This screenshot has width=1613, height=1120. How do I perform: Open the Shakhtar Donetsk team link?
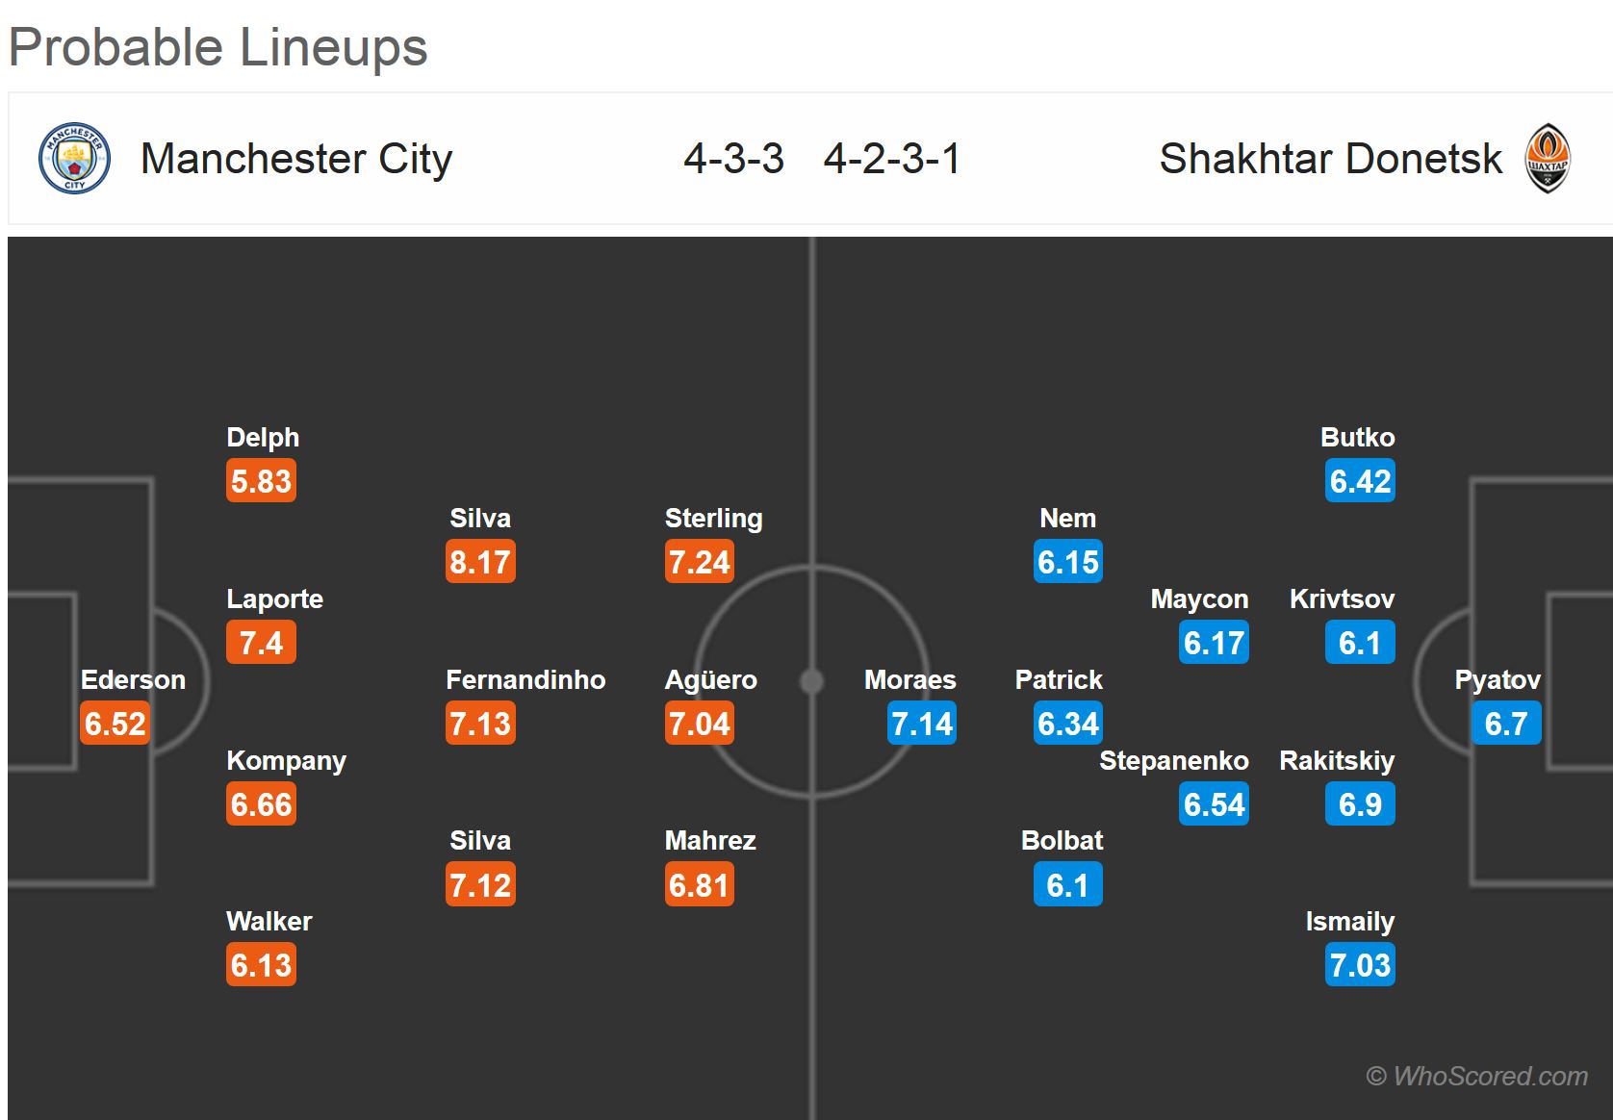pos(1330,159)
